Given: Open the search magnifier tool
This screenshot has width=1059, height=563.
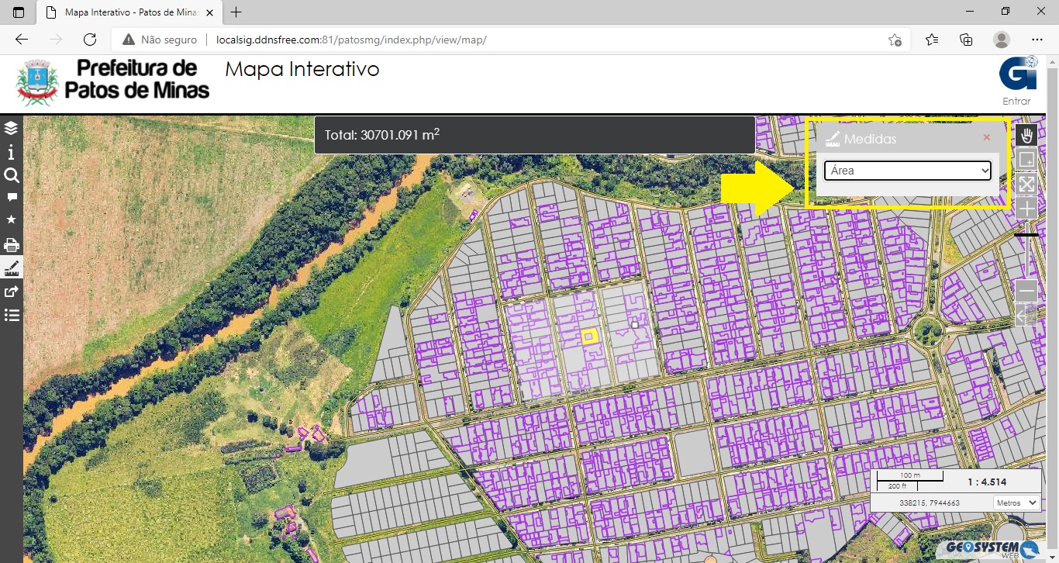Looking at the screenshot, I should coord(11,175).
